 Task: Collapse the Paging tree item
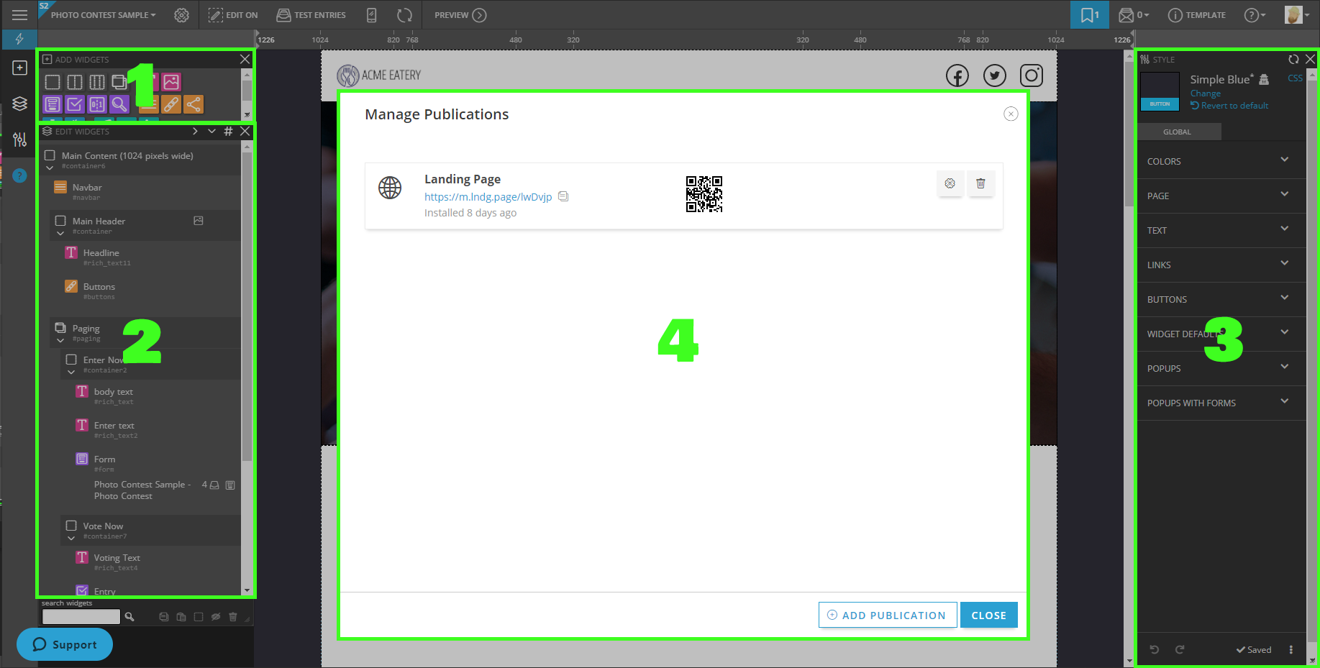pyautogui.click(x=60, y=340)
